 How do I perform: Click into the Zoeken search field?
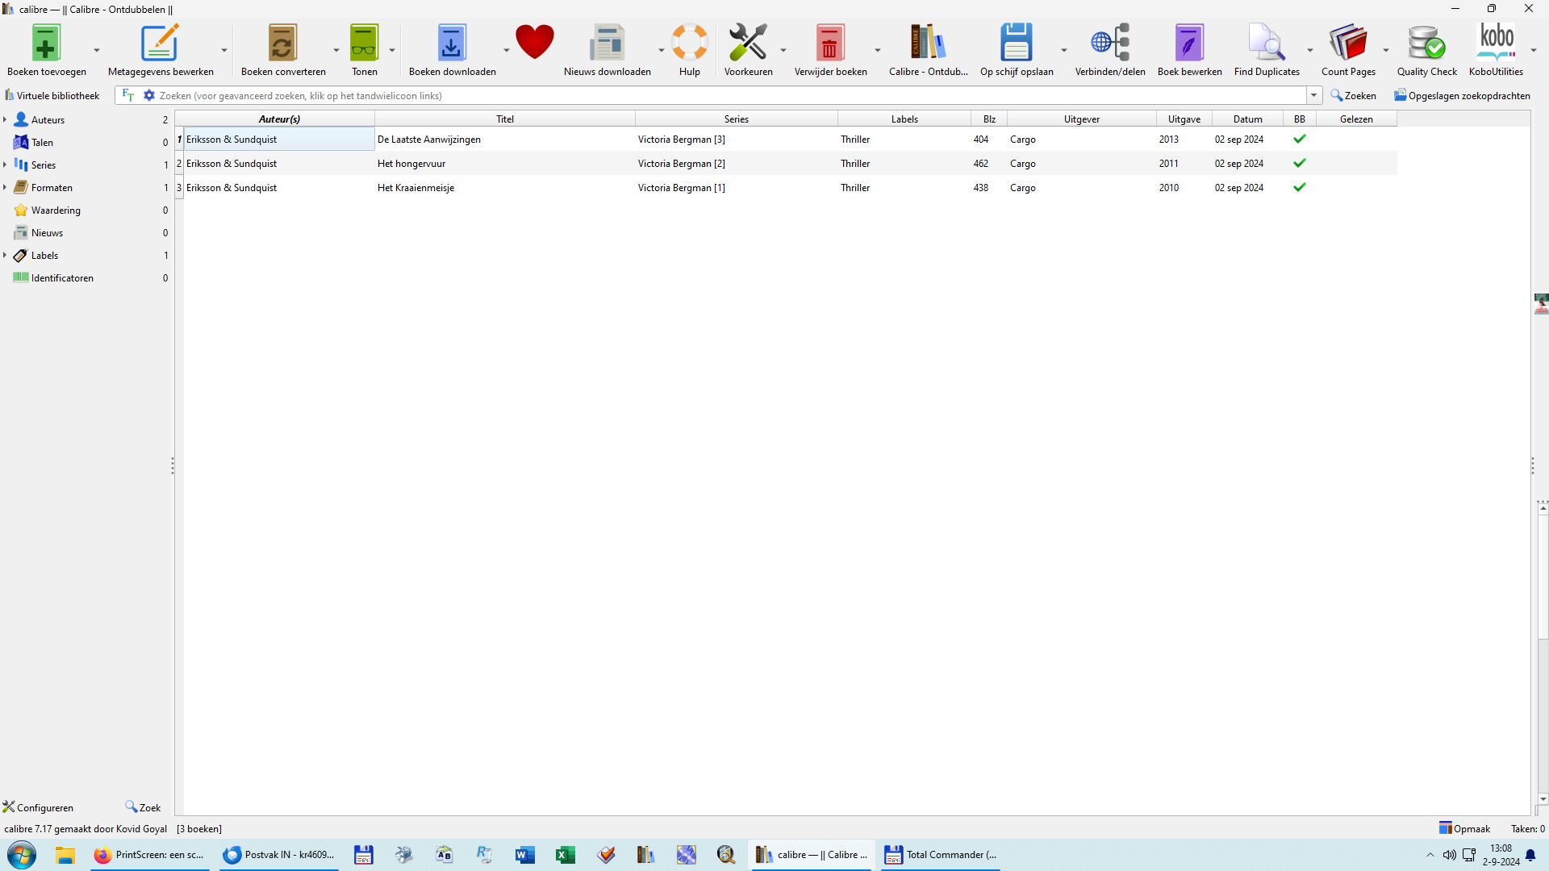[x=726, y=95]
